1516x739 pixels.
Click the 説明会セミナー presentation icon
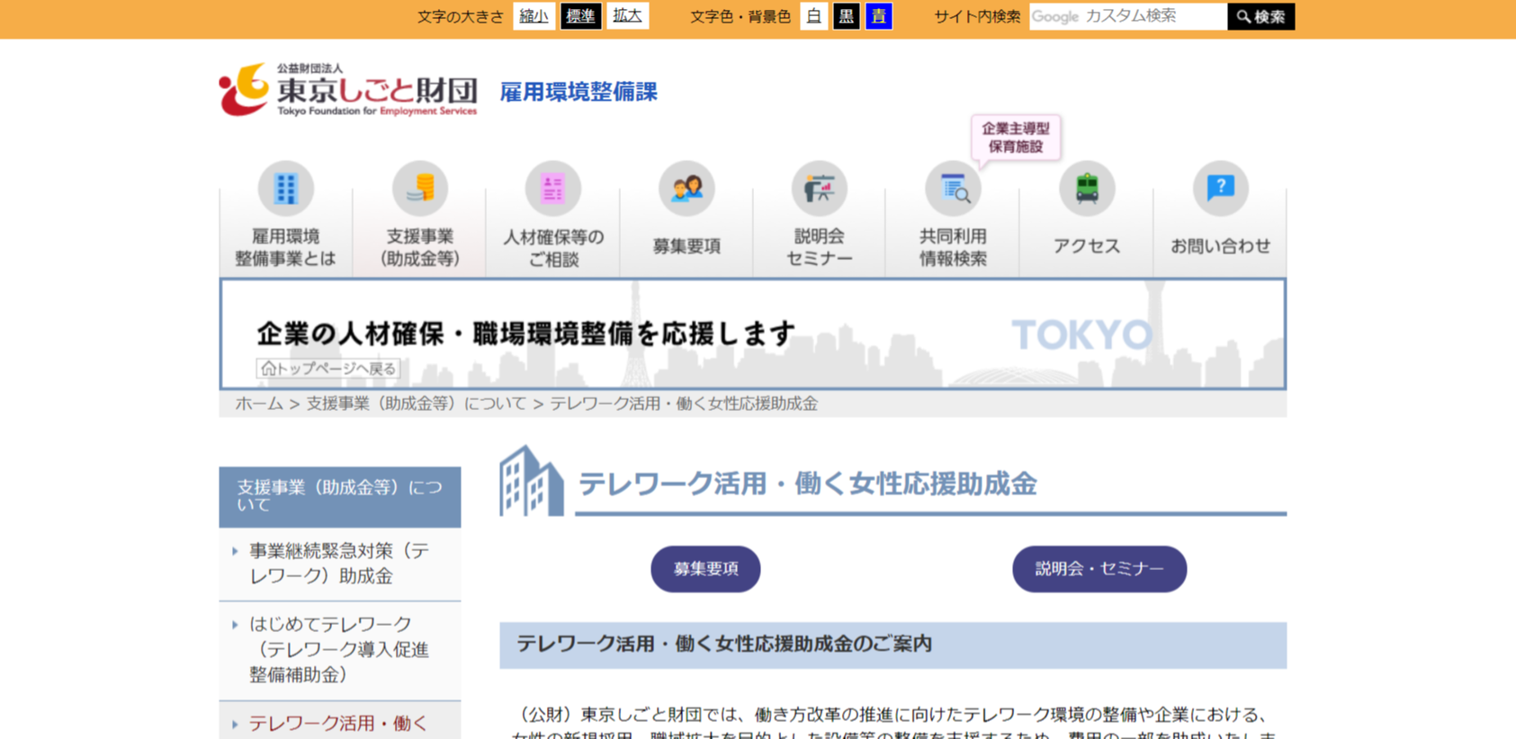click(819, 189)
